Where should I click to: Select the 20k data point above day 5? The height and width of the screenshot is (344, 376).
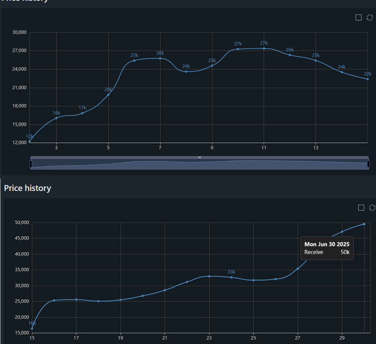click(108, 95)
